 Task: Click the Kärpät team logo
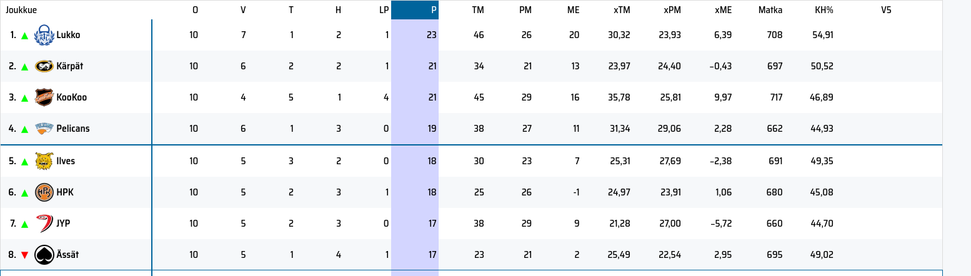click(x=44, y=66)
